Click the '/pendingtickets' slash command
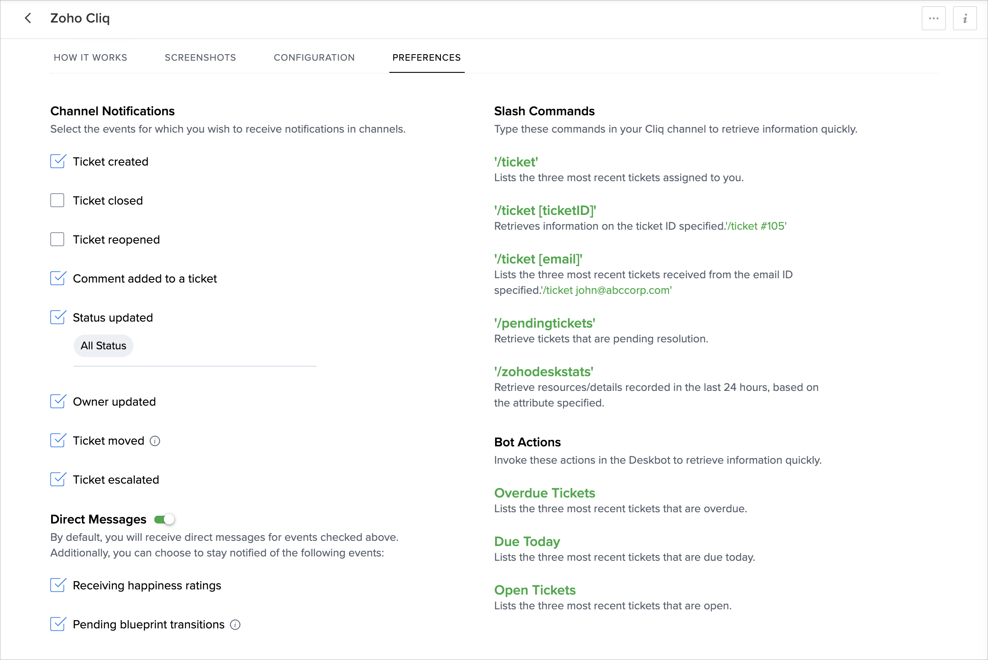The height and width of the screenshot is (660, 988). (545, 323)
